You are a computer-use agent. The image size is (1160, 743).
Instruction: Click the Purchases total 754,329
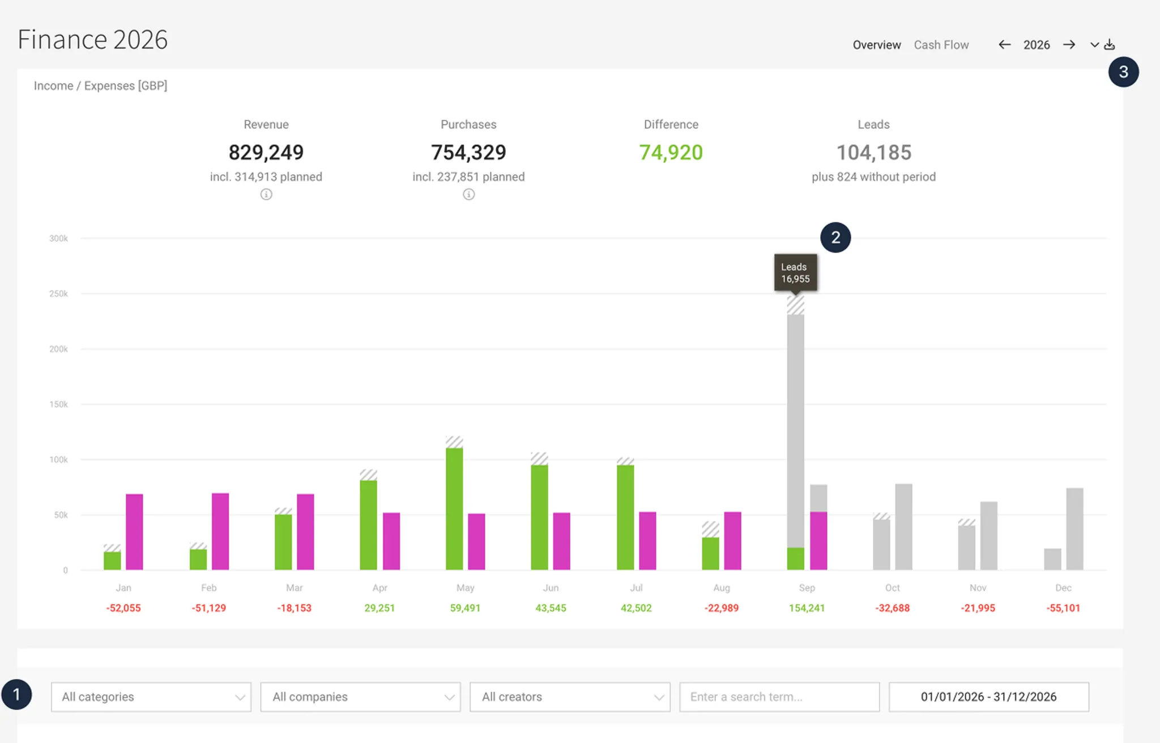[x=468, y=152]
